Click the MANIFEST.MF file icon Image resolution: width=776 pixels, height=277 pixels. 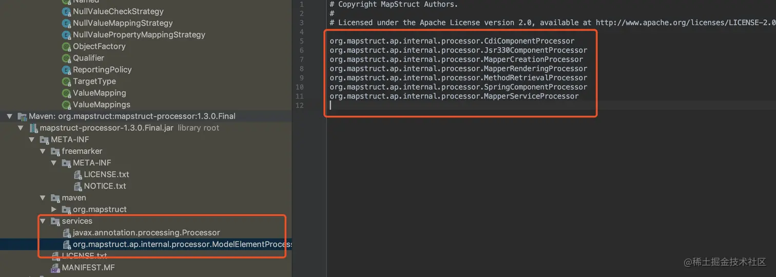tap(55, 268)
